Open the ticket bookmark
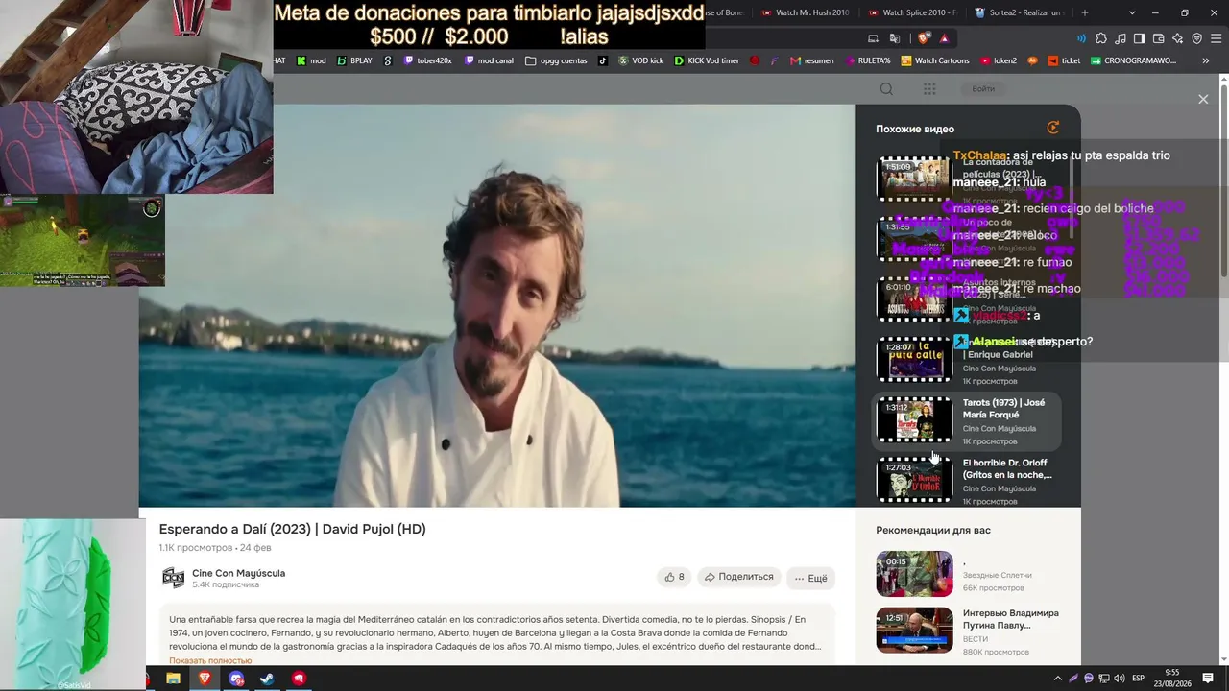The image size is (1229, 691). click(x=1064, y=60)
